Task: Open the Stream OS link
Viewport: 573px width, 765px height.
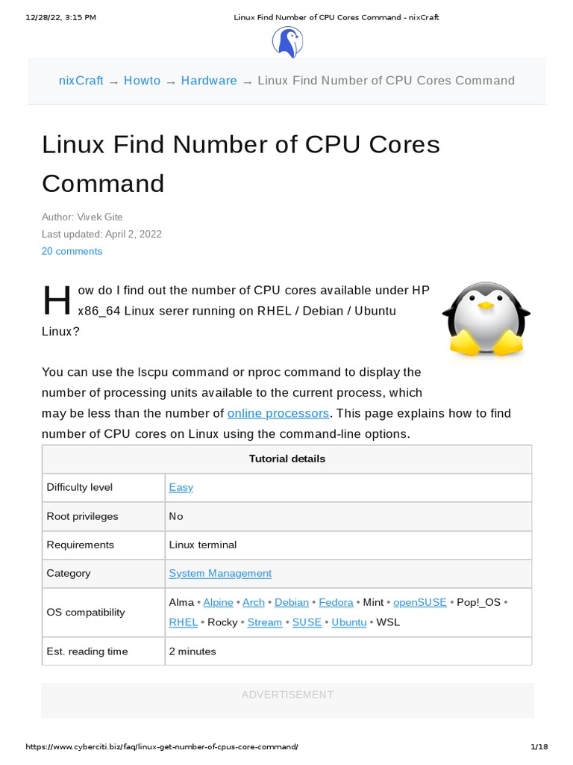Action: [265, 622]
